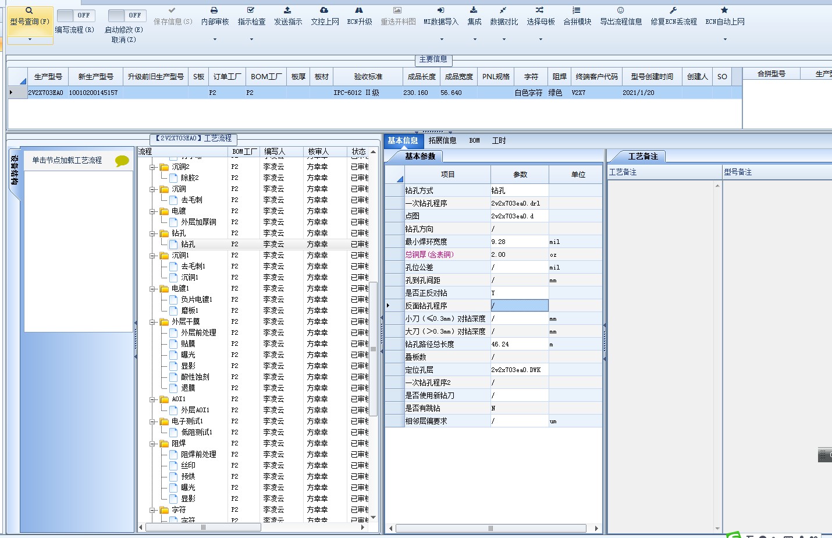This screenshot has width=832, height=538.
Task: Click the yellow speech bubble icon
Action: click(122, 161)
